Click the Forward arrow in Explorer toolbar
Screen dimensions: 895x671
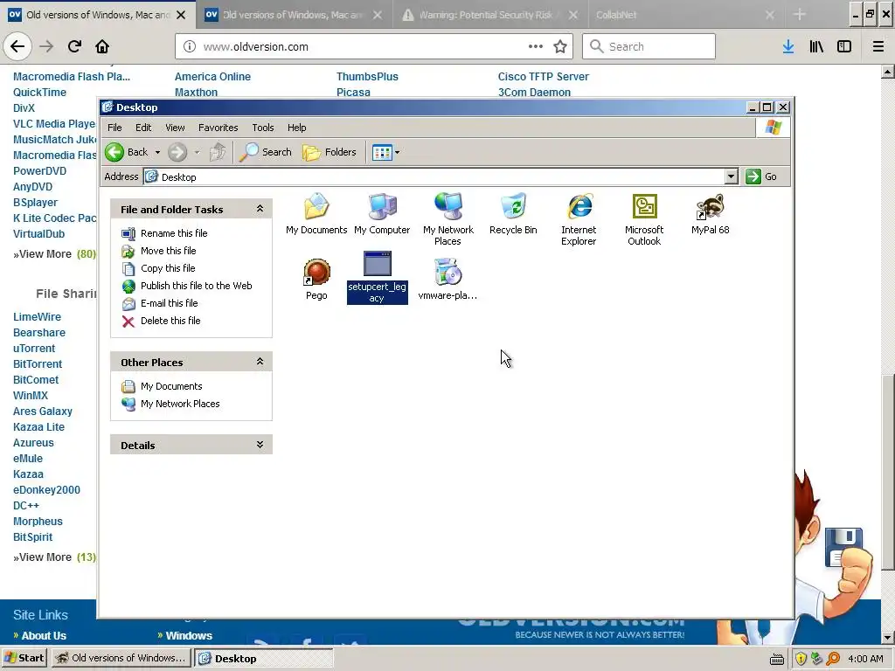177,152
